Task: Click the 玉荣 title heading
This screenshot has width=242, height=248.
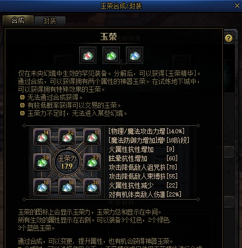Action: tap(109, 37)
